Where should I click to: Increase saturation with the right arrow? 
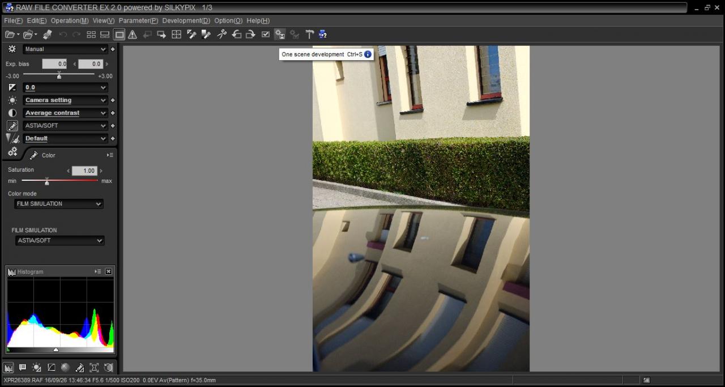point(101,171)
